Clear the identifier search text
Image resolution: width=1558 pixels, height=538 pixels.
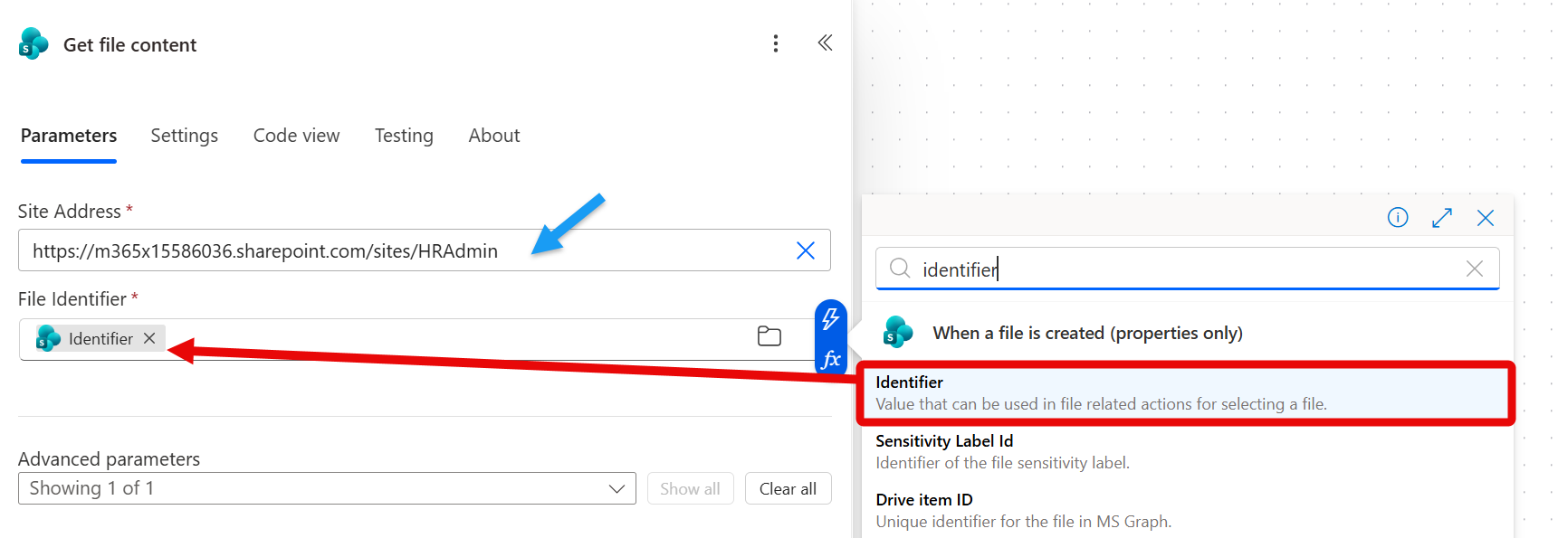[x=1474, y=269]
